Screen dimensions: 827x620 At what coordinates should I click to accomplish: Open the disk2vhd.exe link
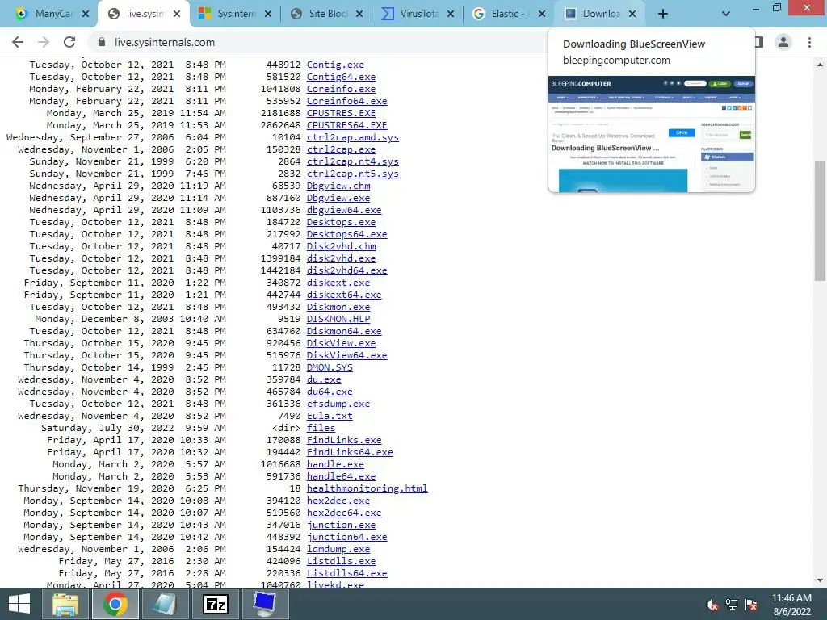coord(342,258)
